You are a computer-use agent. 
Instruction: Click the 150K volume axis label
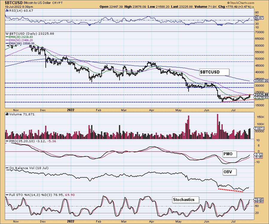point(261,117)
